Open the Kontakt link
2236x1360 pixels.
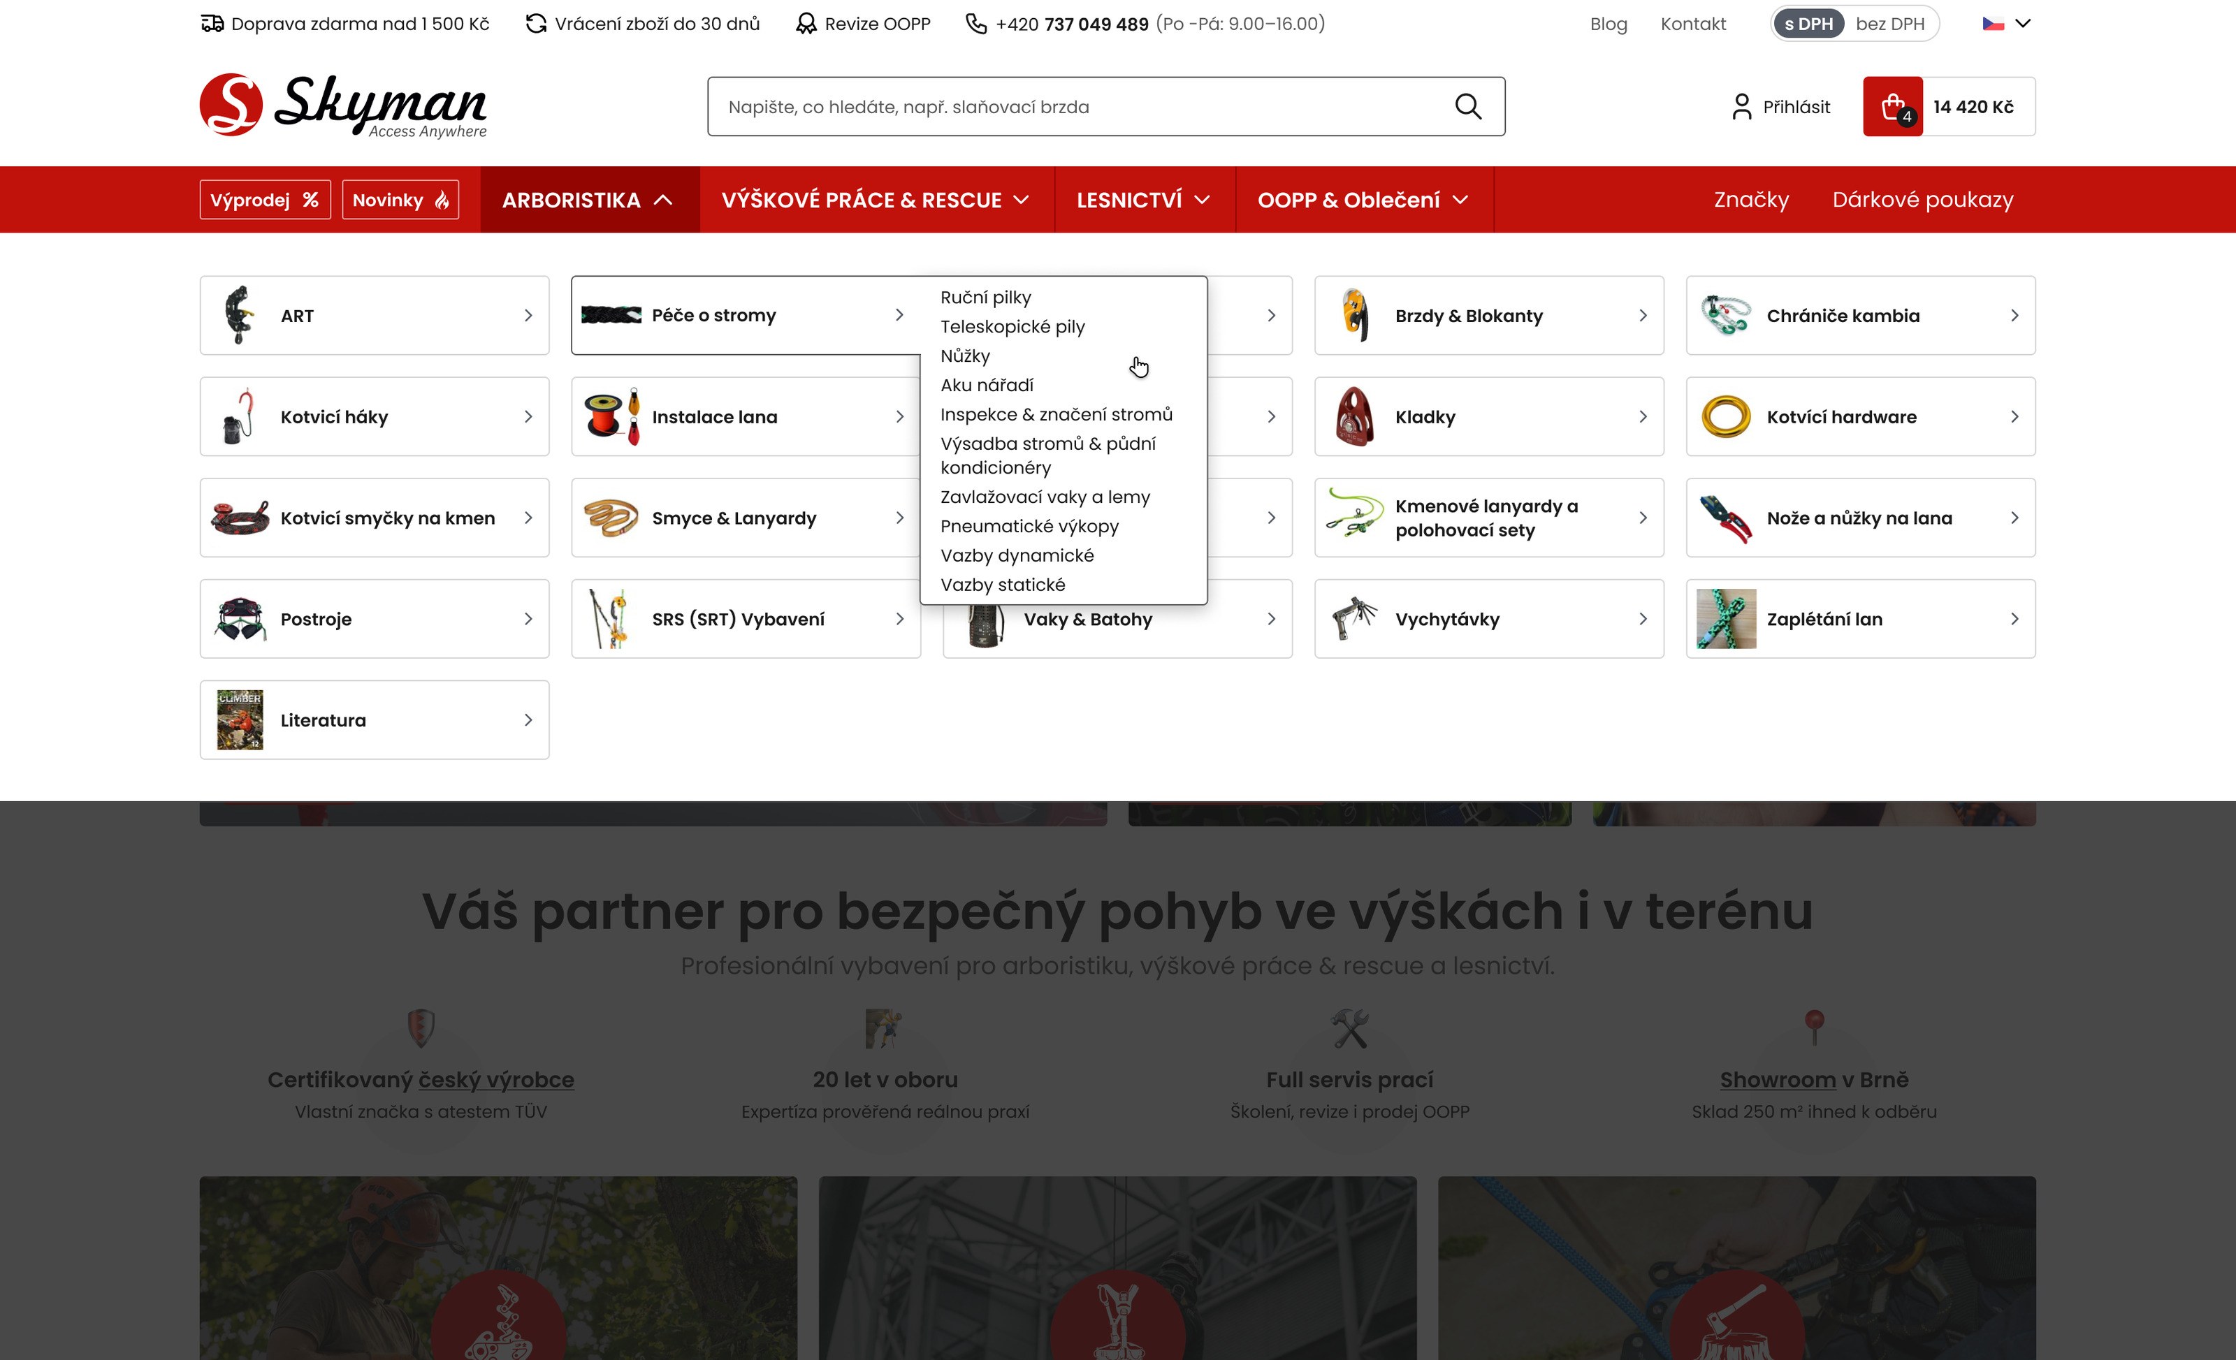coord(1692,24)
